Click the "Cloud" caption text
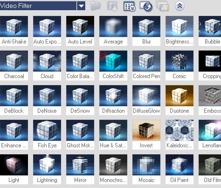This screenshot has height=188, width=221. tap(47, 76)
